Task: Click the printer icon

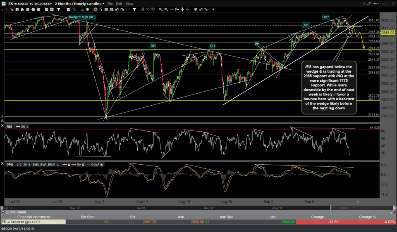Action: click(x=22, y=9)
